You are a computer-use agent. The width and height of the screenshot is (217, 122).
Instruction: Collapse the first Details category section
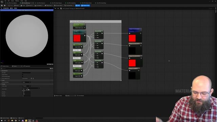pos(1,71)
